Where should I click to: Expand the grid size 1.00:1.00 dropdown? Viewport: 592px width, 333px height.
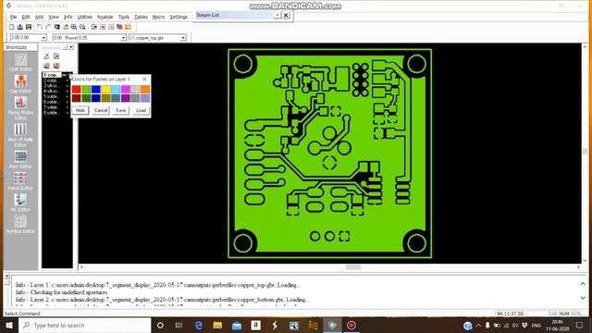pyautogui.click(x=43, y=38)
